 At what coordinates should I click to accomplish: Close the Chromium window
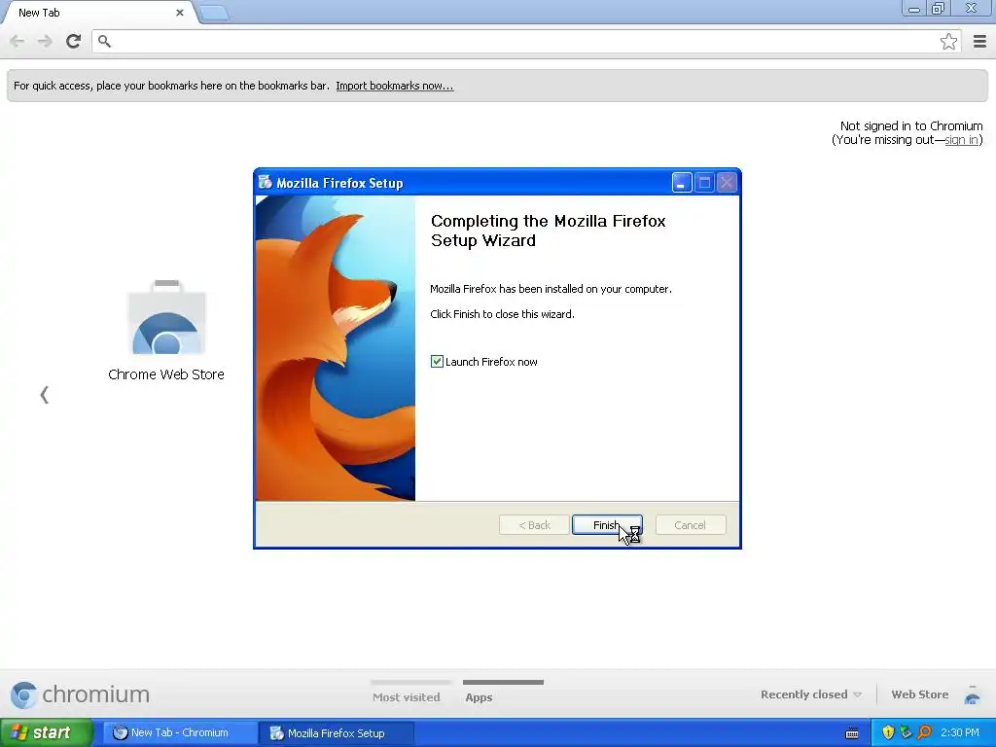tap(971, 8)
